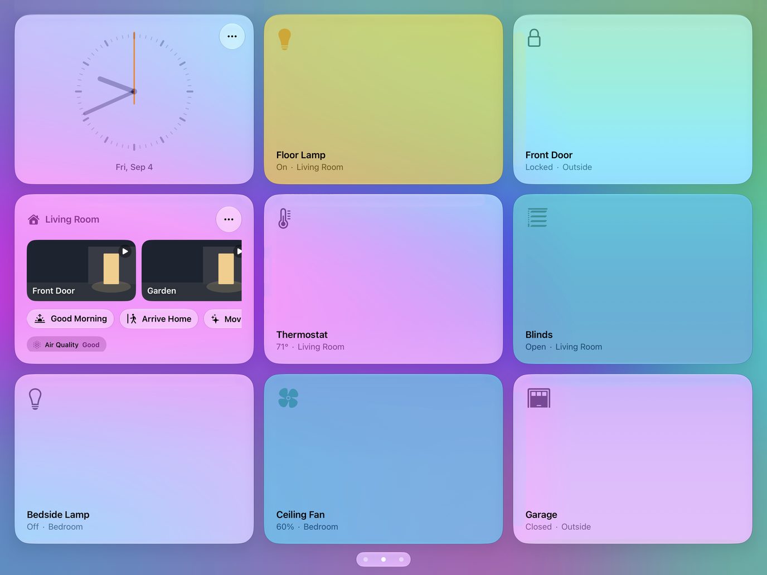Viewport: 767px width, 575px height.
Task: Click the 'On · Living Room' status text
Action: point(310,167)
